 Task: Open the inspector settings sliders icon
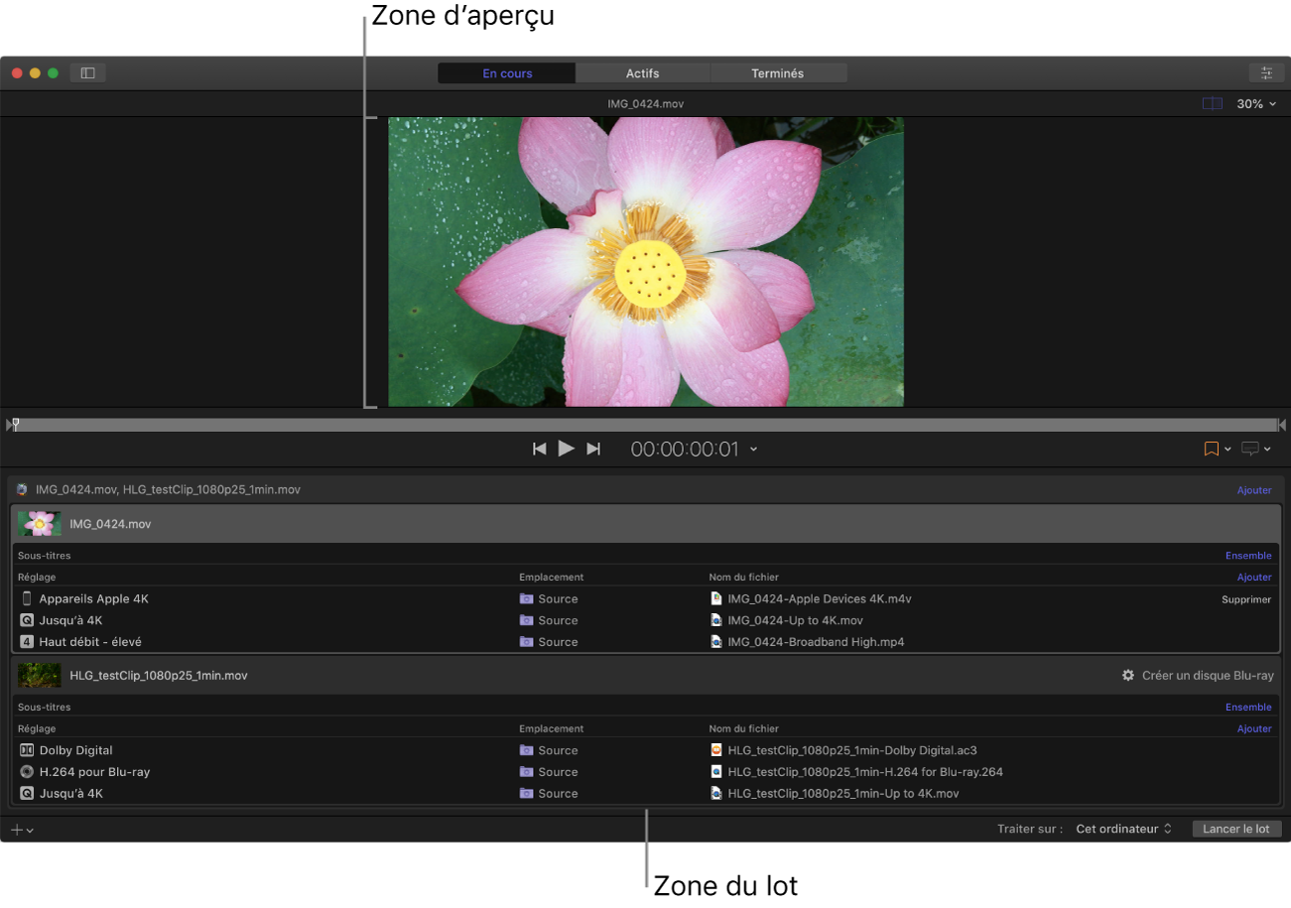(x=1266, y=72)
